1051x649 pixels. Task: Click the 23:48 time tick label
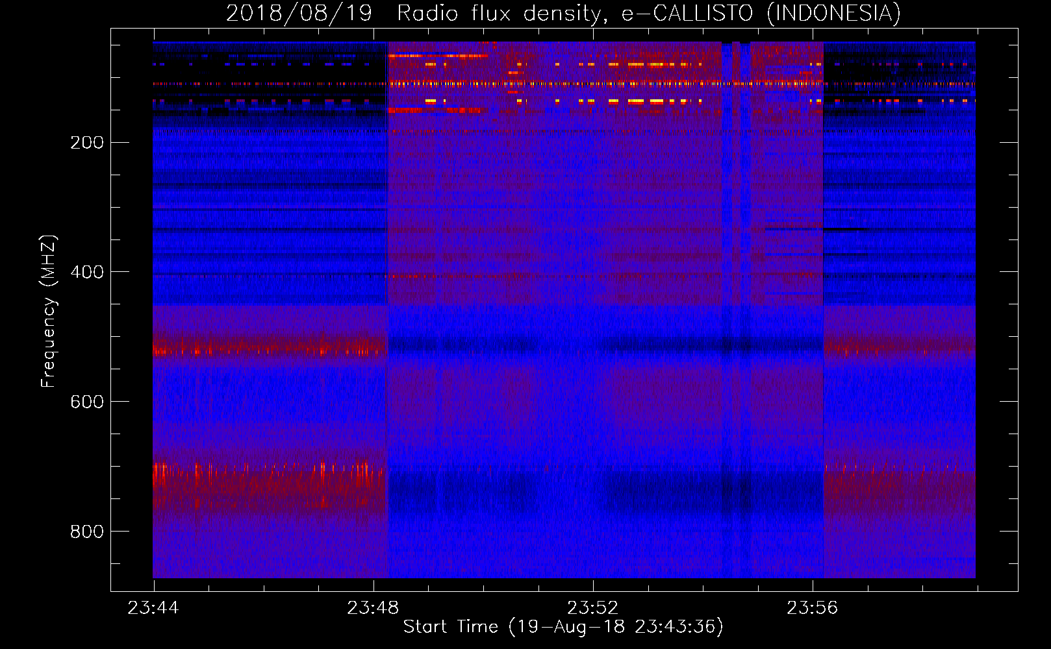click(x=373, y=608)
